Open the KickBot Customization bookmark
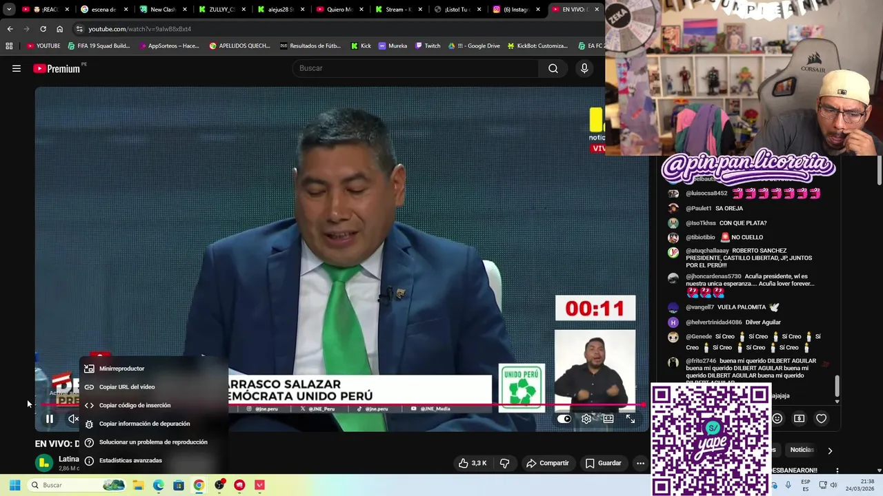 pyautogui.click(x=537, y=46)
